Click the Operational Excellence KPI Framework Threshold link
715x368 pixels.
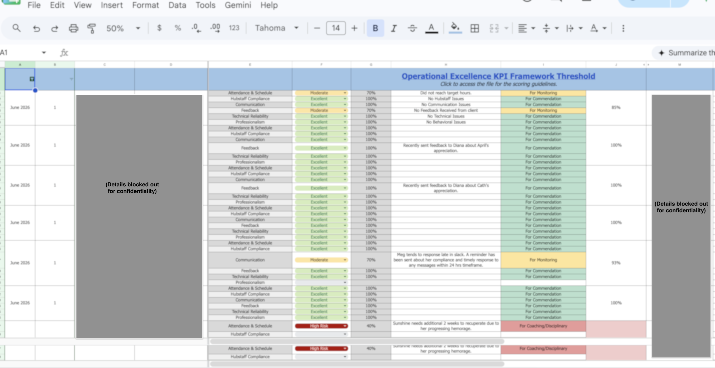[x=498, y=76]
